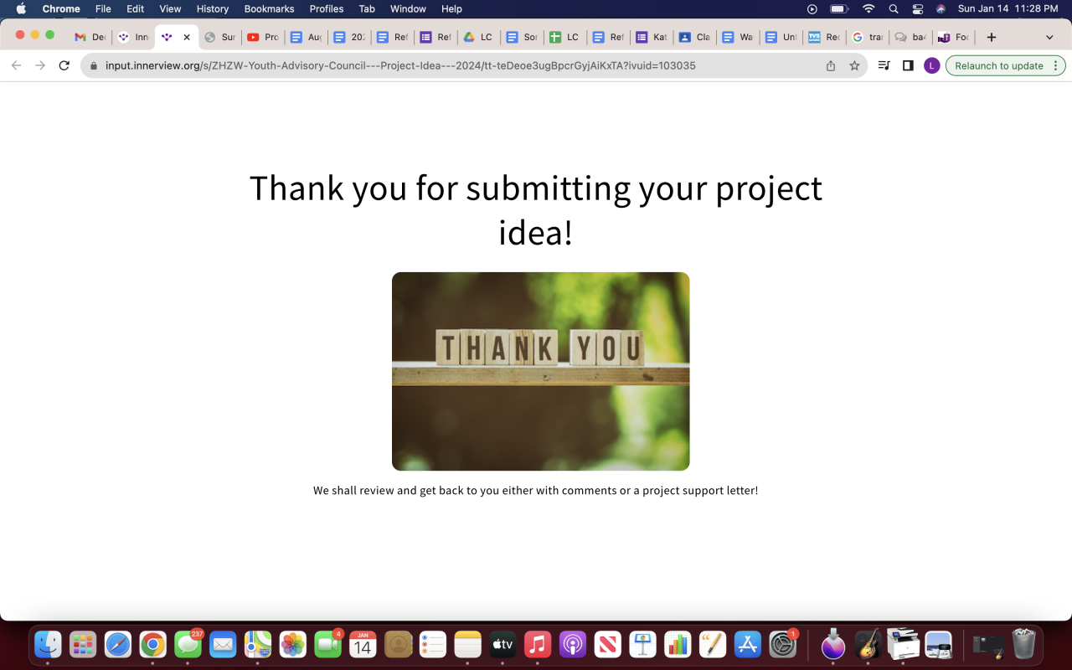Open the App Store in the dock

pos(748,645)
